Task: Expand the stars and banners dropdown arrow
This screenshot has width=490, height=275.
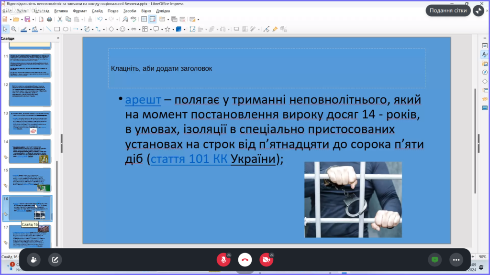Action: (173, 29)
